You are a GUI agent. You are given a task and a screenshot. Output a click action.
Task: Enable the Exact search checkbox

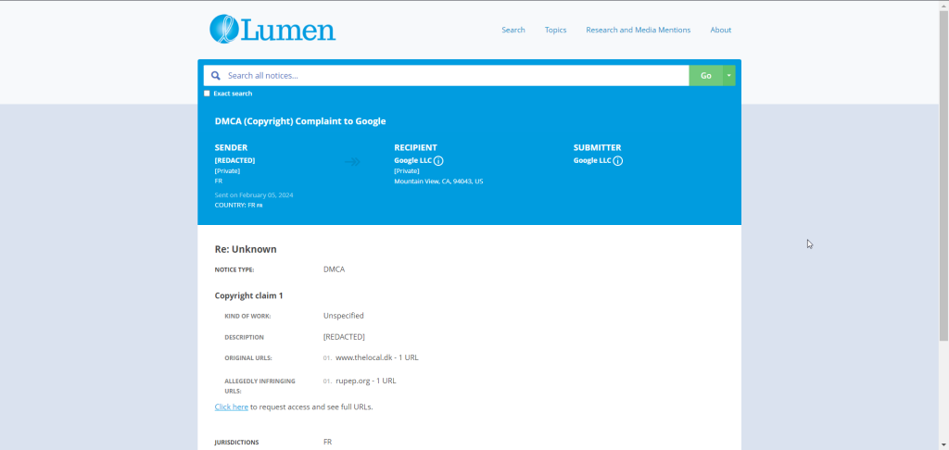click(x=207, y=94)
